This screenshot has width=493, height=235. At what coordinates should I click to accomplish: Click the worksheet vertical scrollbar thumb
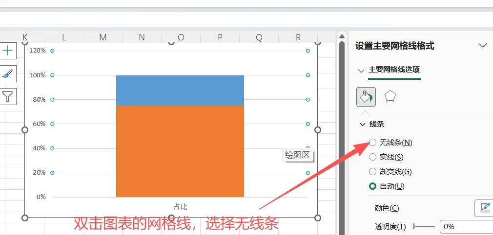[x=342, y=138]
